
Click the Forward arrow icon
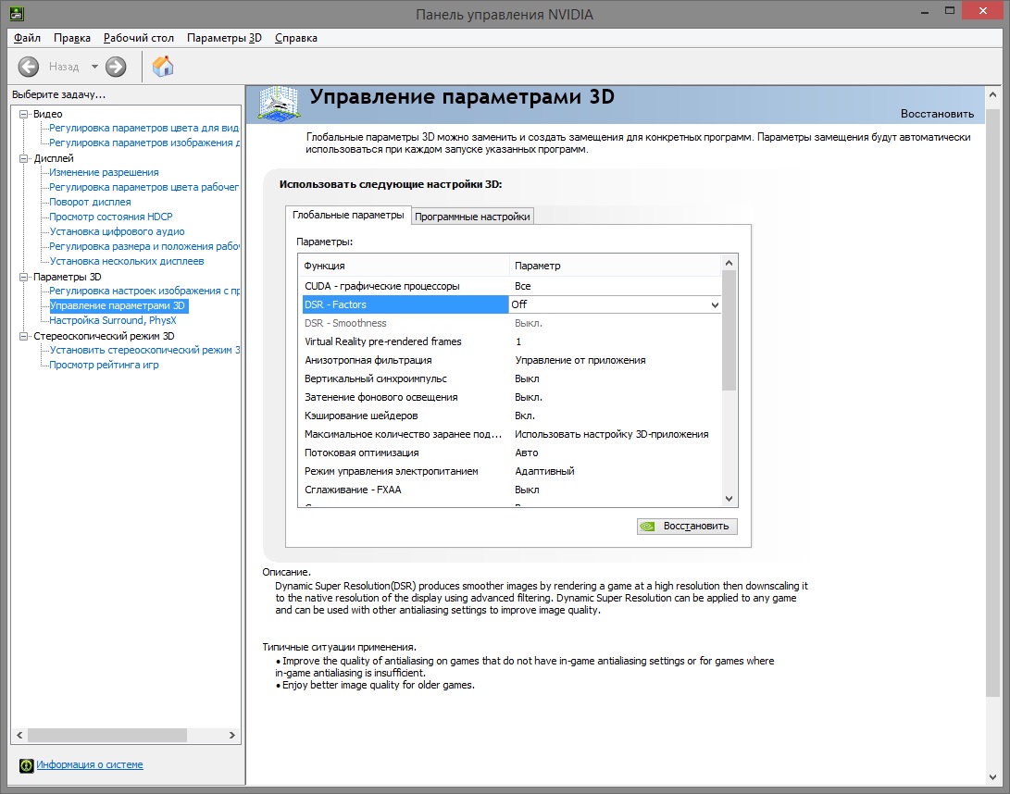(x=116, y=67)
